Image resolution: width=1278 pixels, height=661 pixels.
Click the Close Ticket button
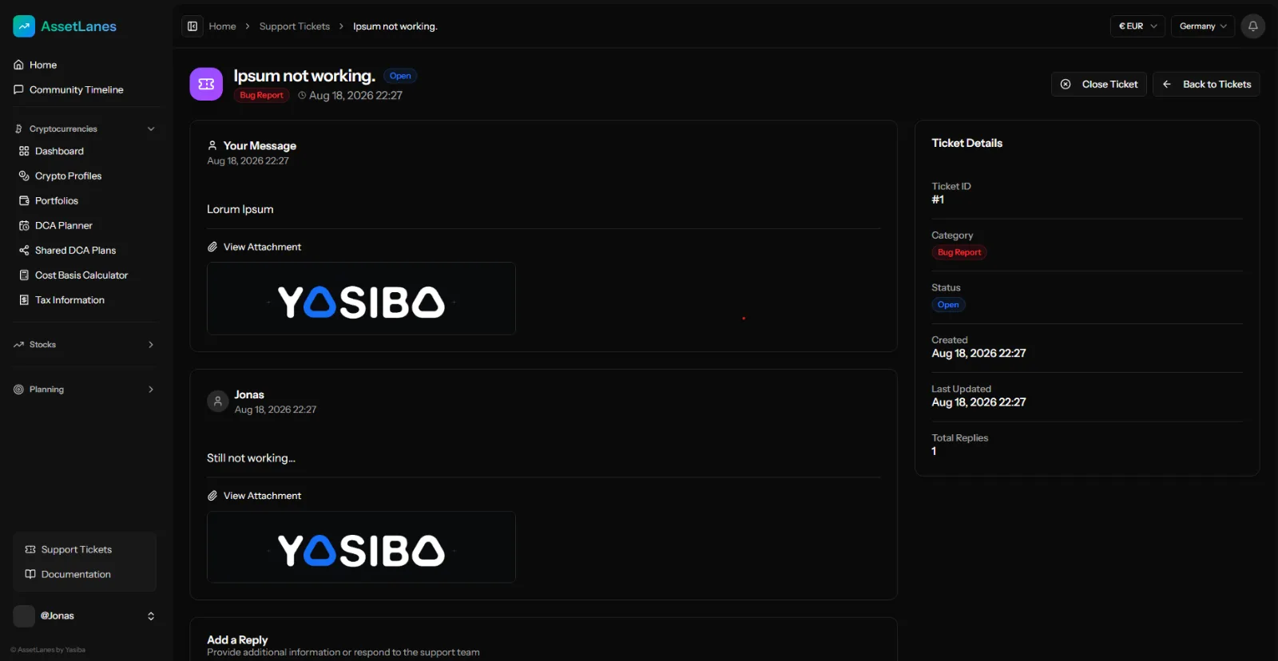(1099, 84)
